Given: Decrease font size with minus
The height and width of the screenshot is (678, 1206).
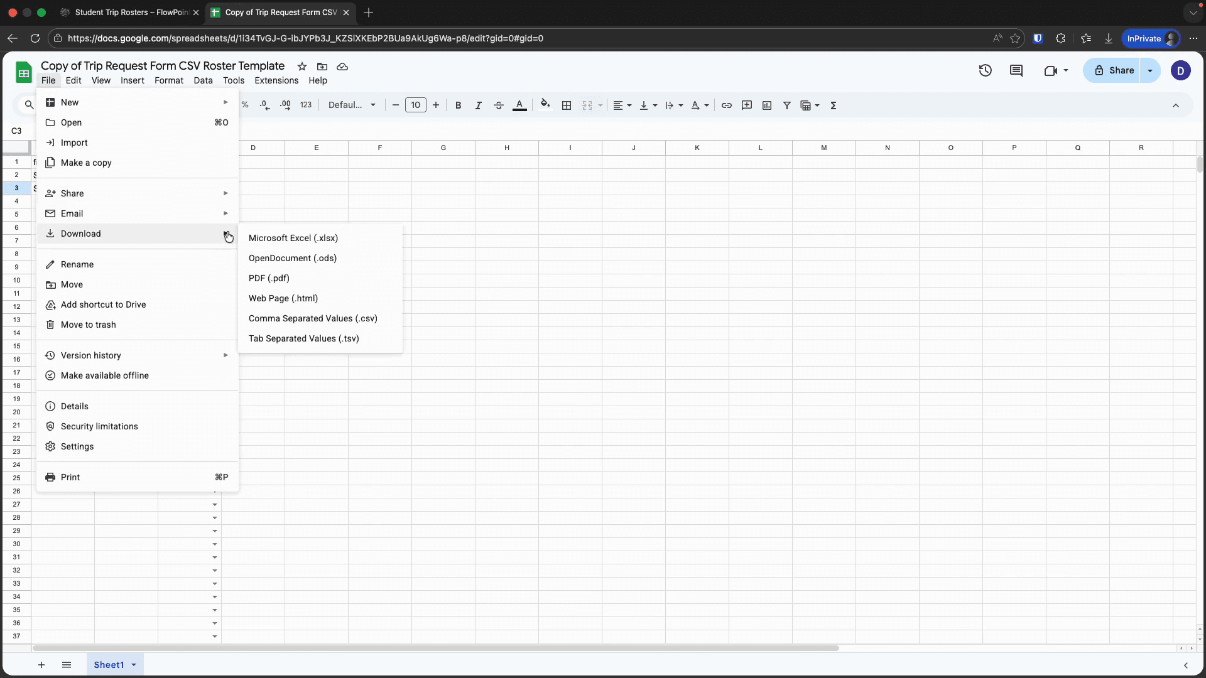Looking at the screenshot, I should tap(395, 105).
